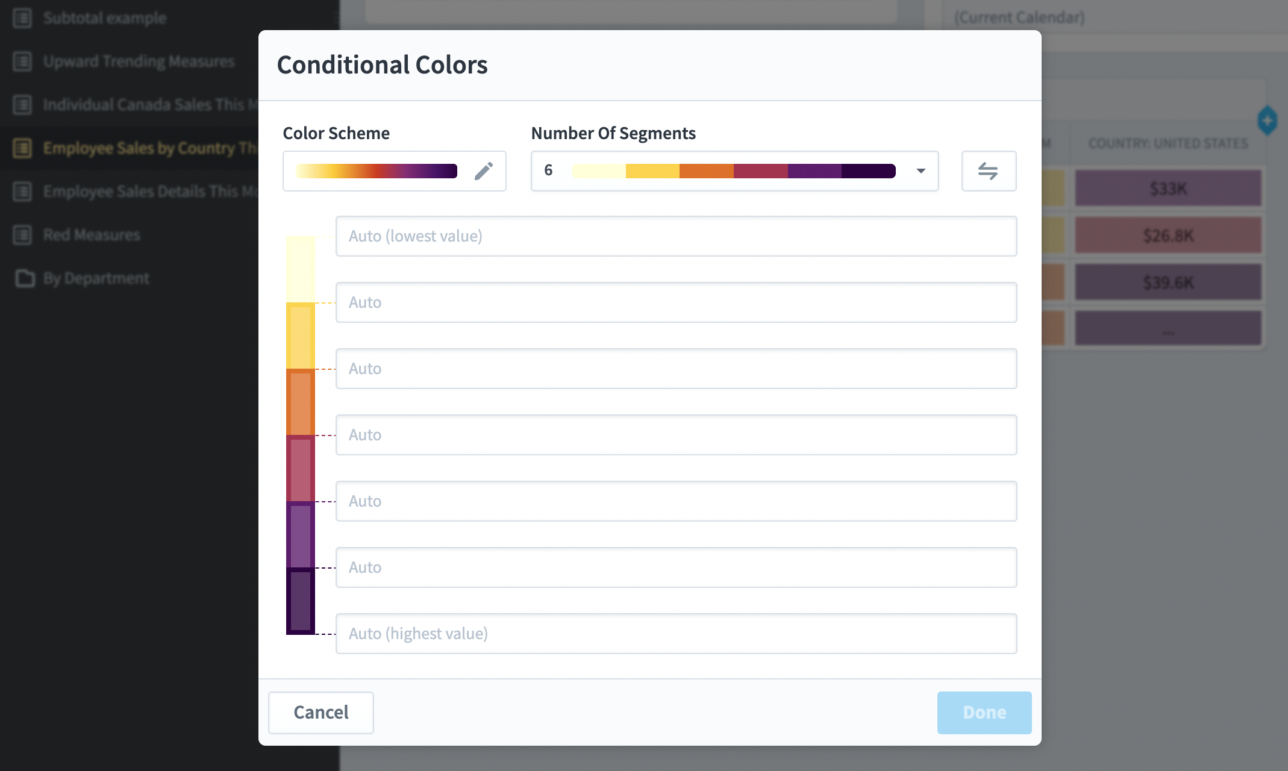Click the blue plus icon at table corner

tap(1267, 120)
